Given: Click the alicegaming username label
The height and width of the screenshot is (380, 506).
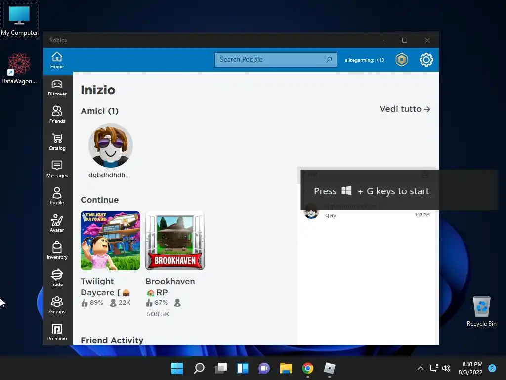Looking at the screenshot, I should pos(364,60).
